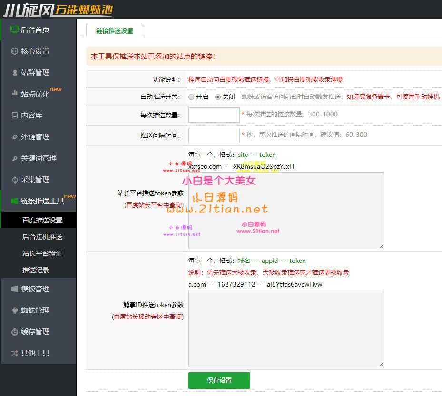This screenshot has height=396, width=442.
Task: Click the 站长平台推送token参数 textarea
Action: pos(286,211)
